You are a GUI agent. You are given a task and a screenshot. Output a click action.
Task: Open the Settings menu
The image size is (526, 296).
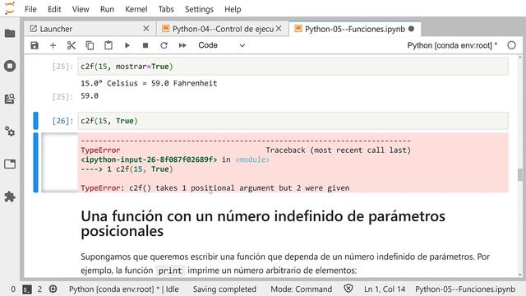click(x=199, y=9)
